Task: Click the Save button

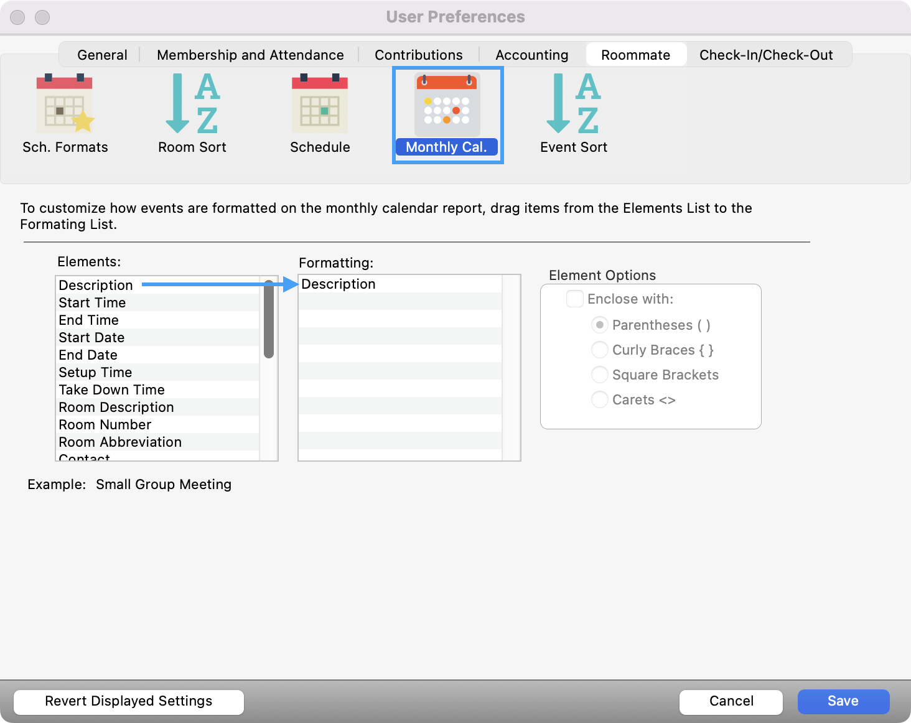Action: (x=843, y=701)
